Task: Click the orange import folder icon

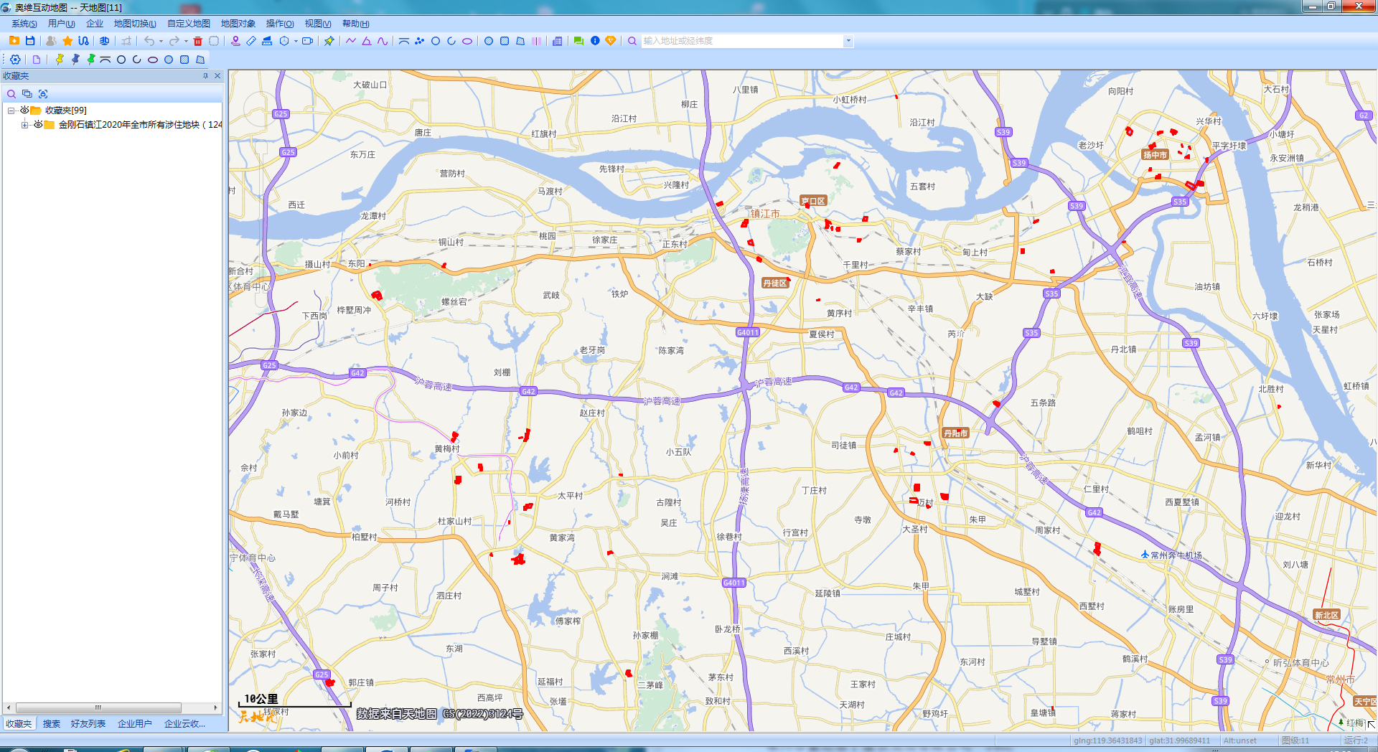Action: 14,41
